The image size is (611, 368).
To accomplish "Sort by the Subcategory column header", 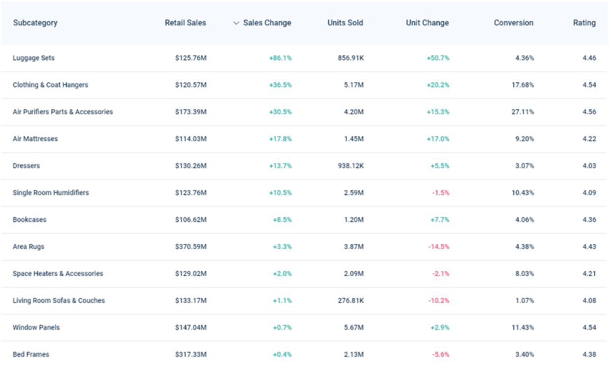I will click(35, 23).
